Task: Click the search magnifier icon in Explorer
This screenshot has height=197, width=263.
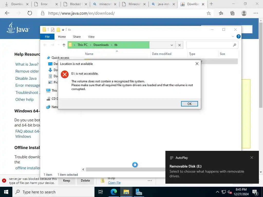Action: [x=234, y=45]
